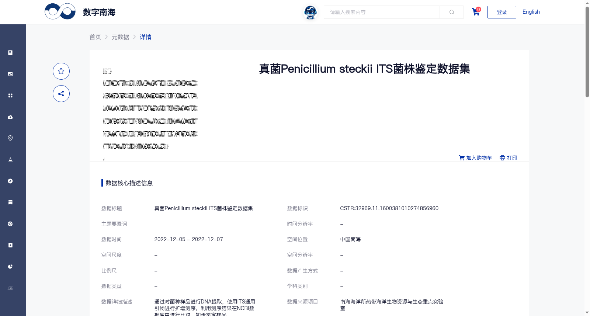Click identifier CSTR:32969.11.1600381010274856960
Viewport: 590px width, 316px height.
pos(389,208)
